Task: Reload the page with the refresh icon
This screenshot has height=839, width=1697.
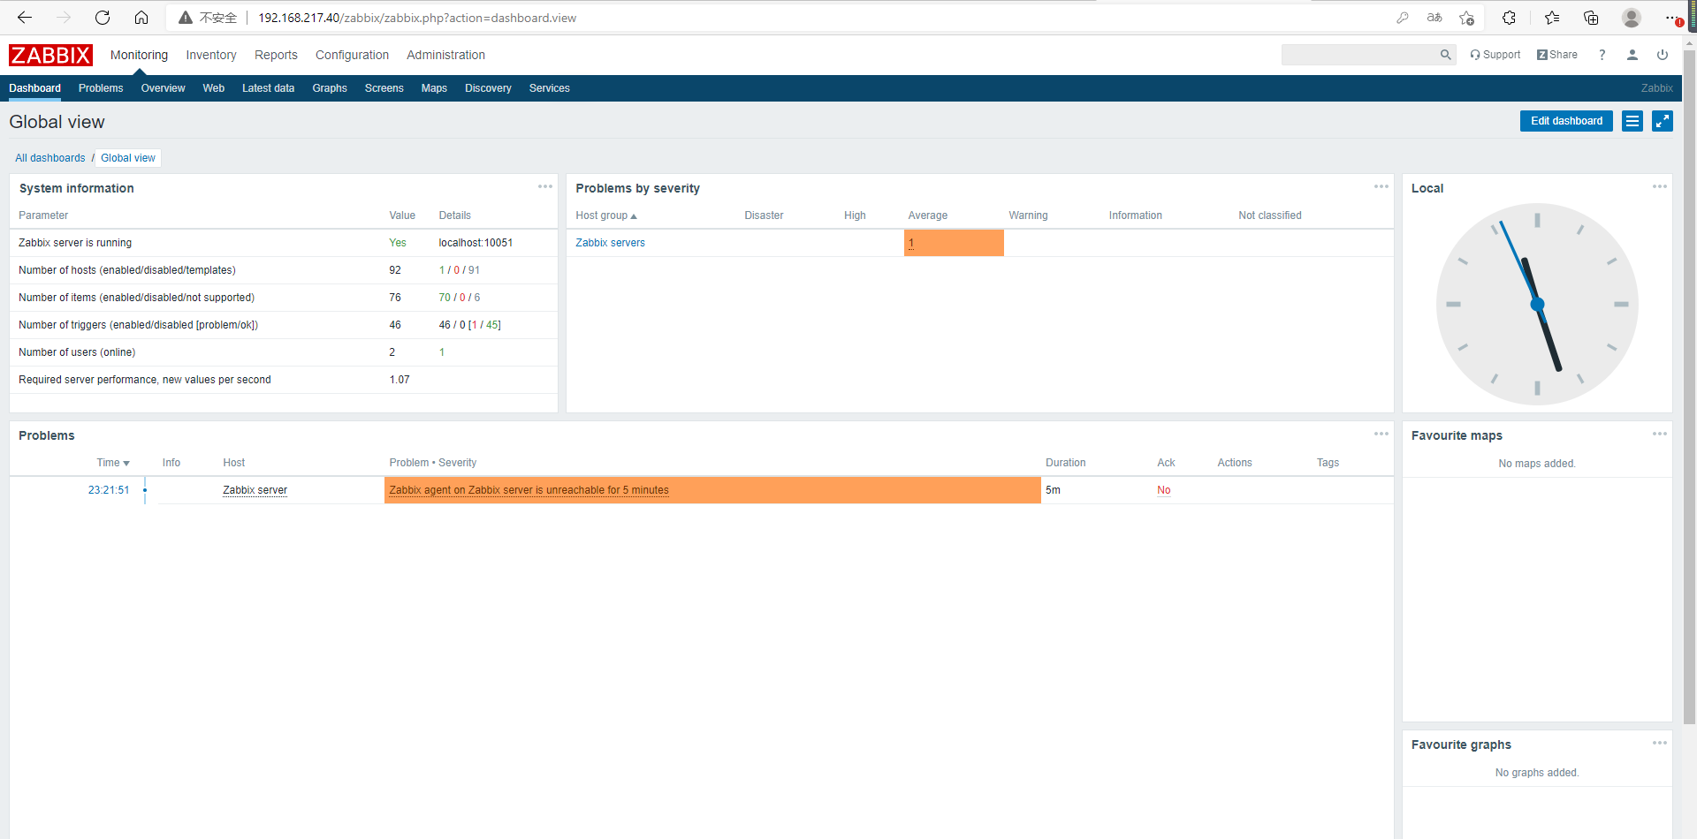Action: (x=103, y=18)
